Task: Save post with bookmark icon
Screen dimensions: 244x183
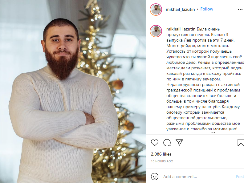Action: pyautogui.click(x=241, y=143)
